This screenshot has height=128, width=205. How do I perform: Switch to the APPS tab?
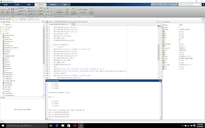pyautogui.click(x=29, y=5)
